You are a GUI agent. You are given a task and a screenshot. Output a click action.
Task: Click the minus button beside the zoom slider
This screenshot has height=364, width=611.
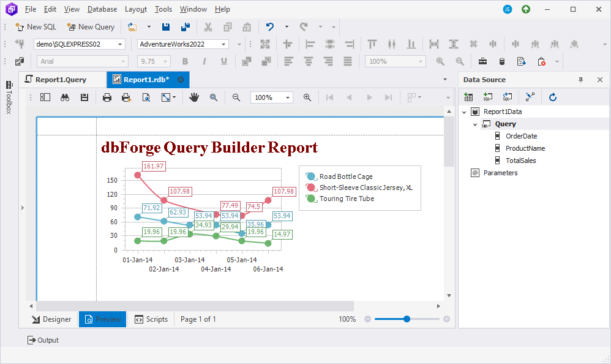coord(367,319)
